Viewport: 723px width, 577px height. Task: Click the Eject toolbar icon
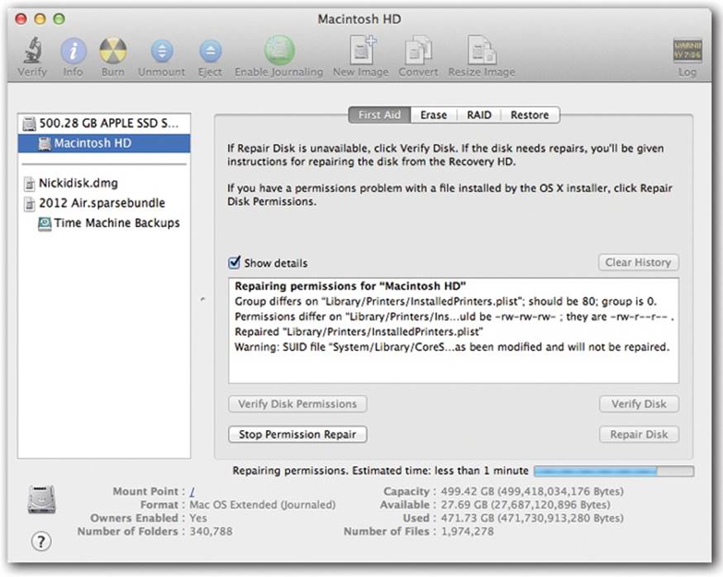210,50
